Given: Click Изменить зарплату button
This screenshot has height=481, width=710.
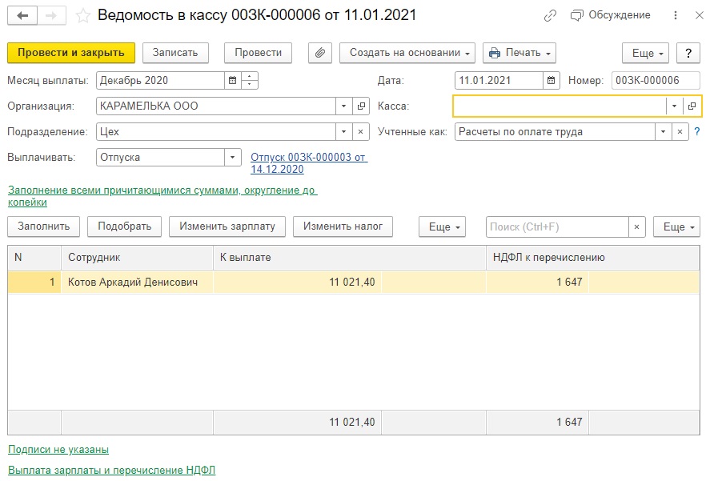Looking at the screenshot, I should (227, 226).
